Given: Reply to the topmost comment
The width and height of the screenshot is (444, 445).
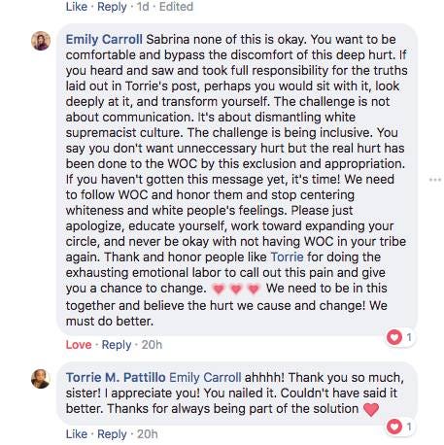Looking at the screenshot, I should pos(112,7).
